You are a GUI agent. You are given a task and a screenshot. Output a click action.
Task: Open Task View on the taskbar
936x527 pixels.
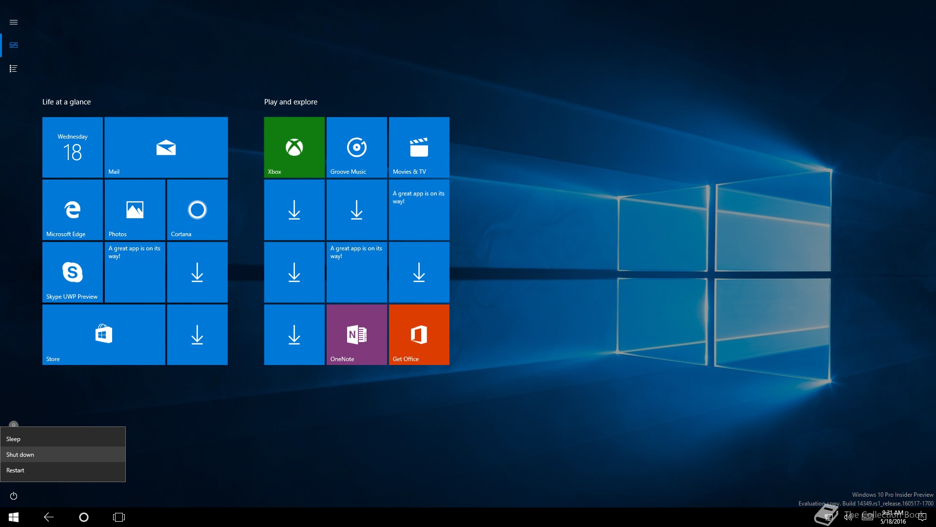(x=119, y=517)
